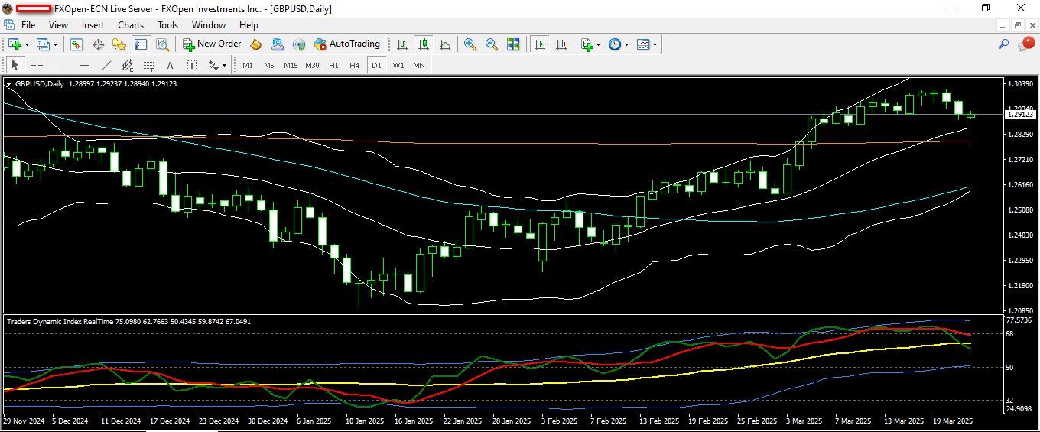Select the Fibonacci retracement tool
The height and width of the screenshot is (432, 1040).
point(149,65)
